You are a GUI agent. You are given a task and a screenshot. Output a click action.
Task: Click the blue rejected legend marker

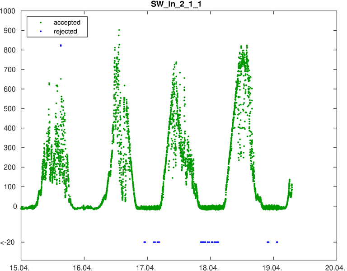click(x=41, y=32)
